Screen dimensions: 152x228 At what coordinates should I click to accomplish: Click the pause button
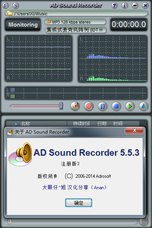[102, 106]
